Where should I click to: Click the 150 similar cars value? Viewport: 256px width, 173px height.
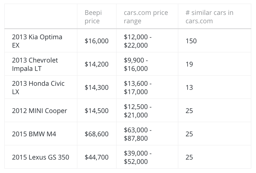191,41
